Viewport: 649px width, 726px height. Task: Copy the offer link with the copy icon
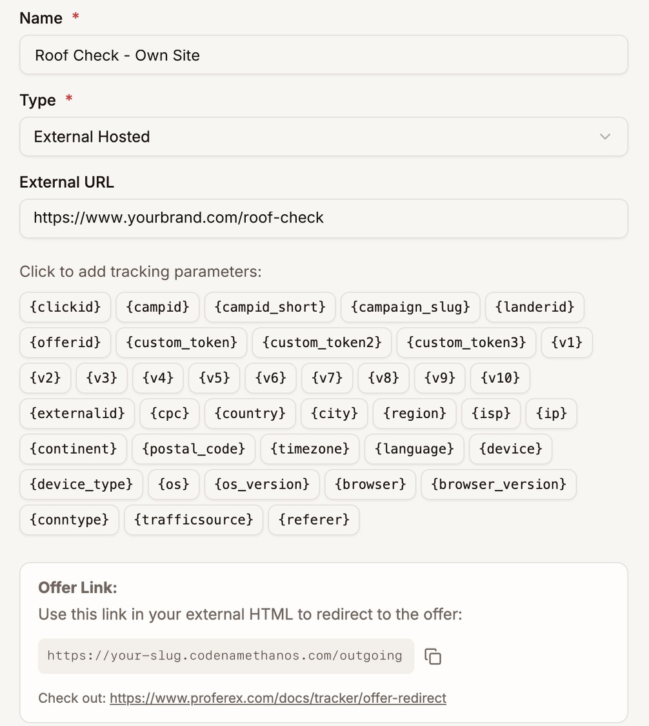[x=433, y=656]
